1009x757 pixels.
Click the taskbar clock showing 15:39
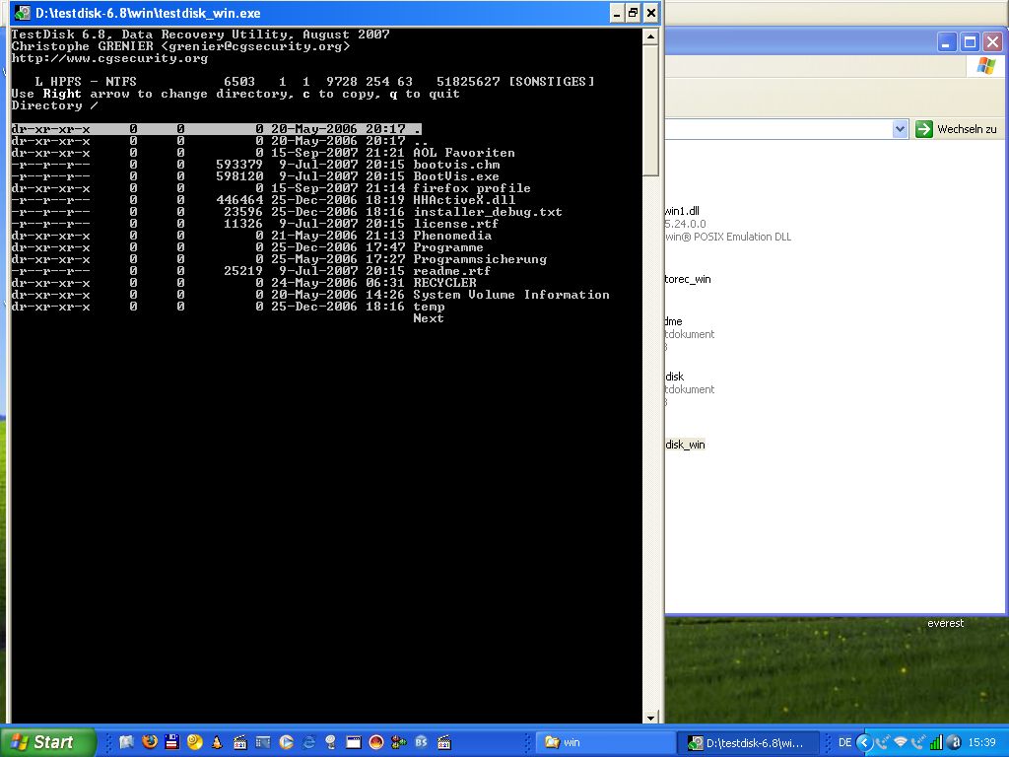[981, 742]
